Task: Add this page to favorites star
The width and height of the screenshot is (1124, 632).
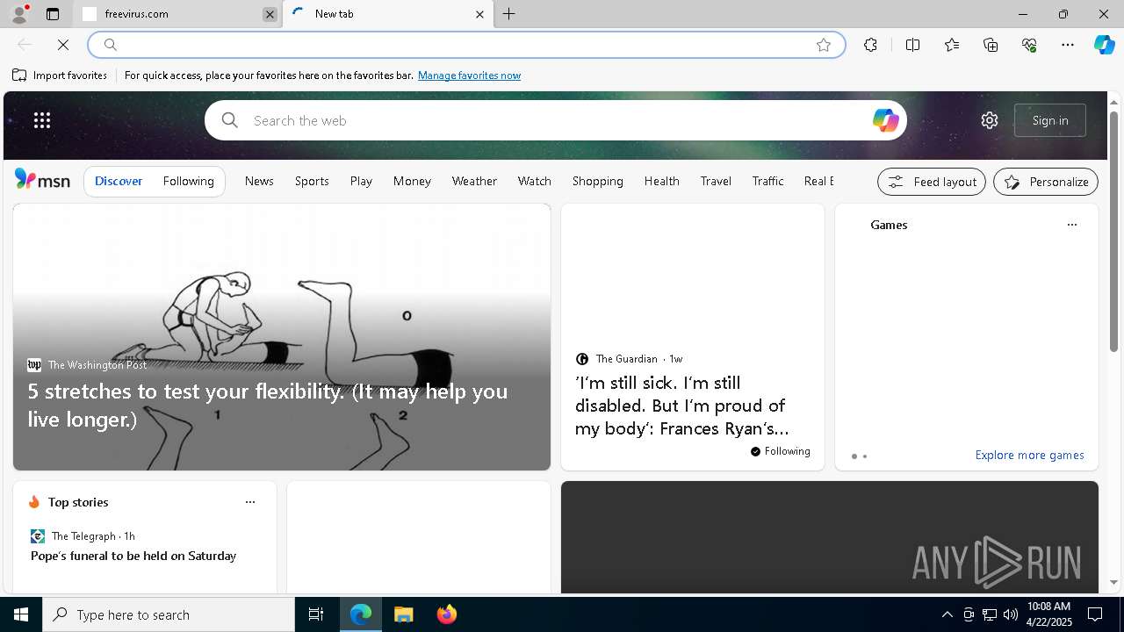Action: pos(824,45)
